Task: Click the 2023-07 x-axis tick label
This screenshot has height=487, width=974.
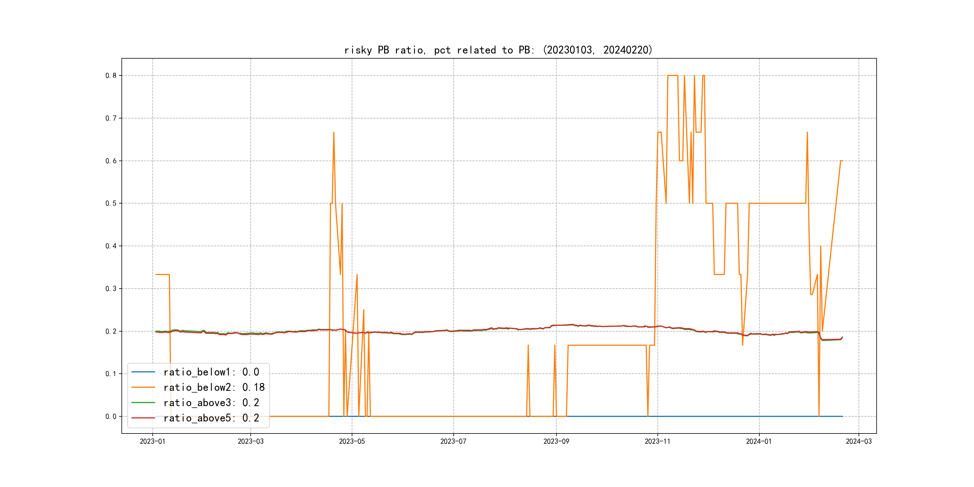Action: [x=453, y=441]
